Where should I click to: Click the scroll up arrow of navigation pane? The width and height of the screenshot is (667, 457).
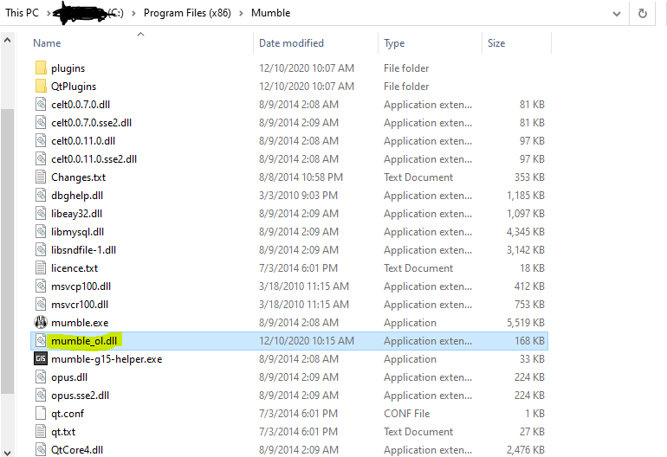(x=7, y=41)
